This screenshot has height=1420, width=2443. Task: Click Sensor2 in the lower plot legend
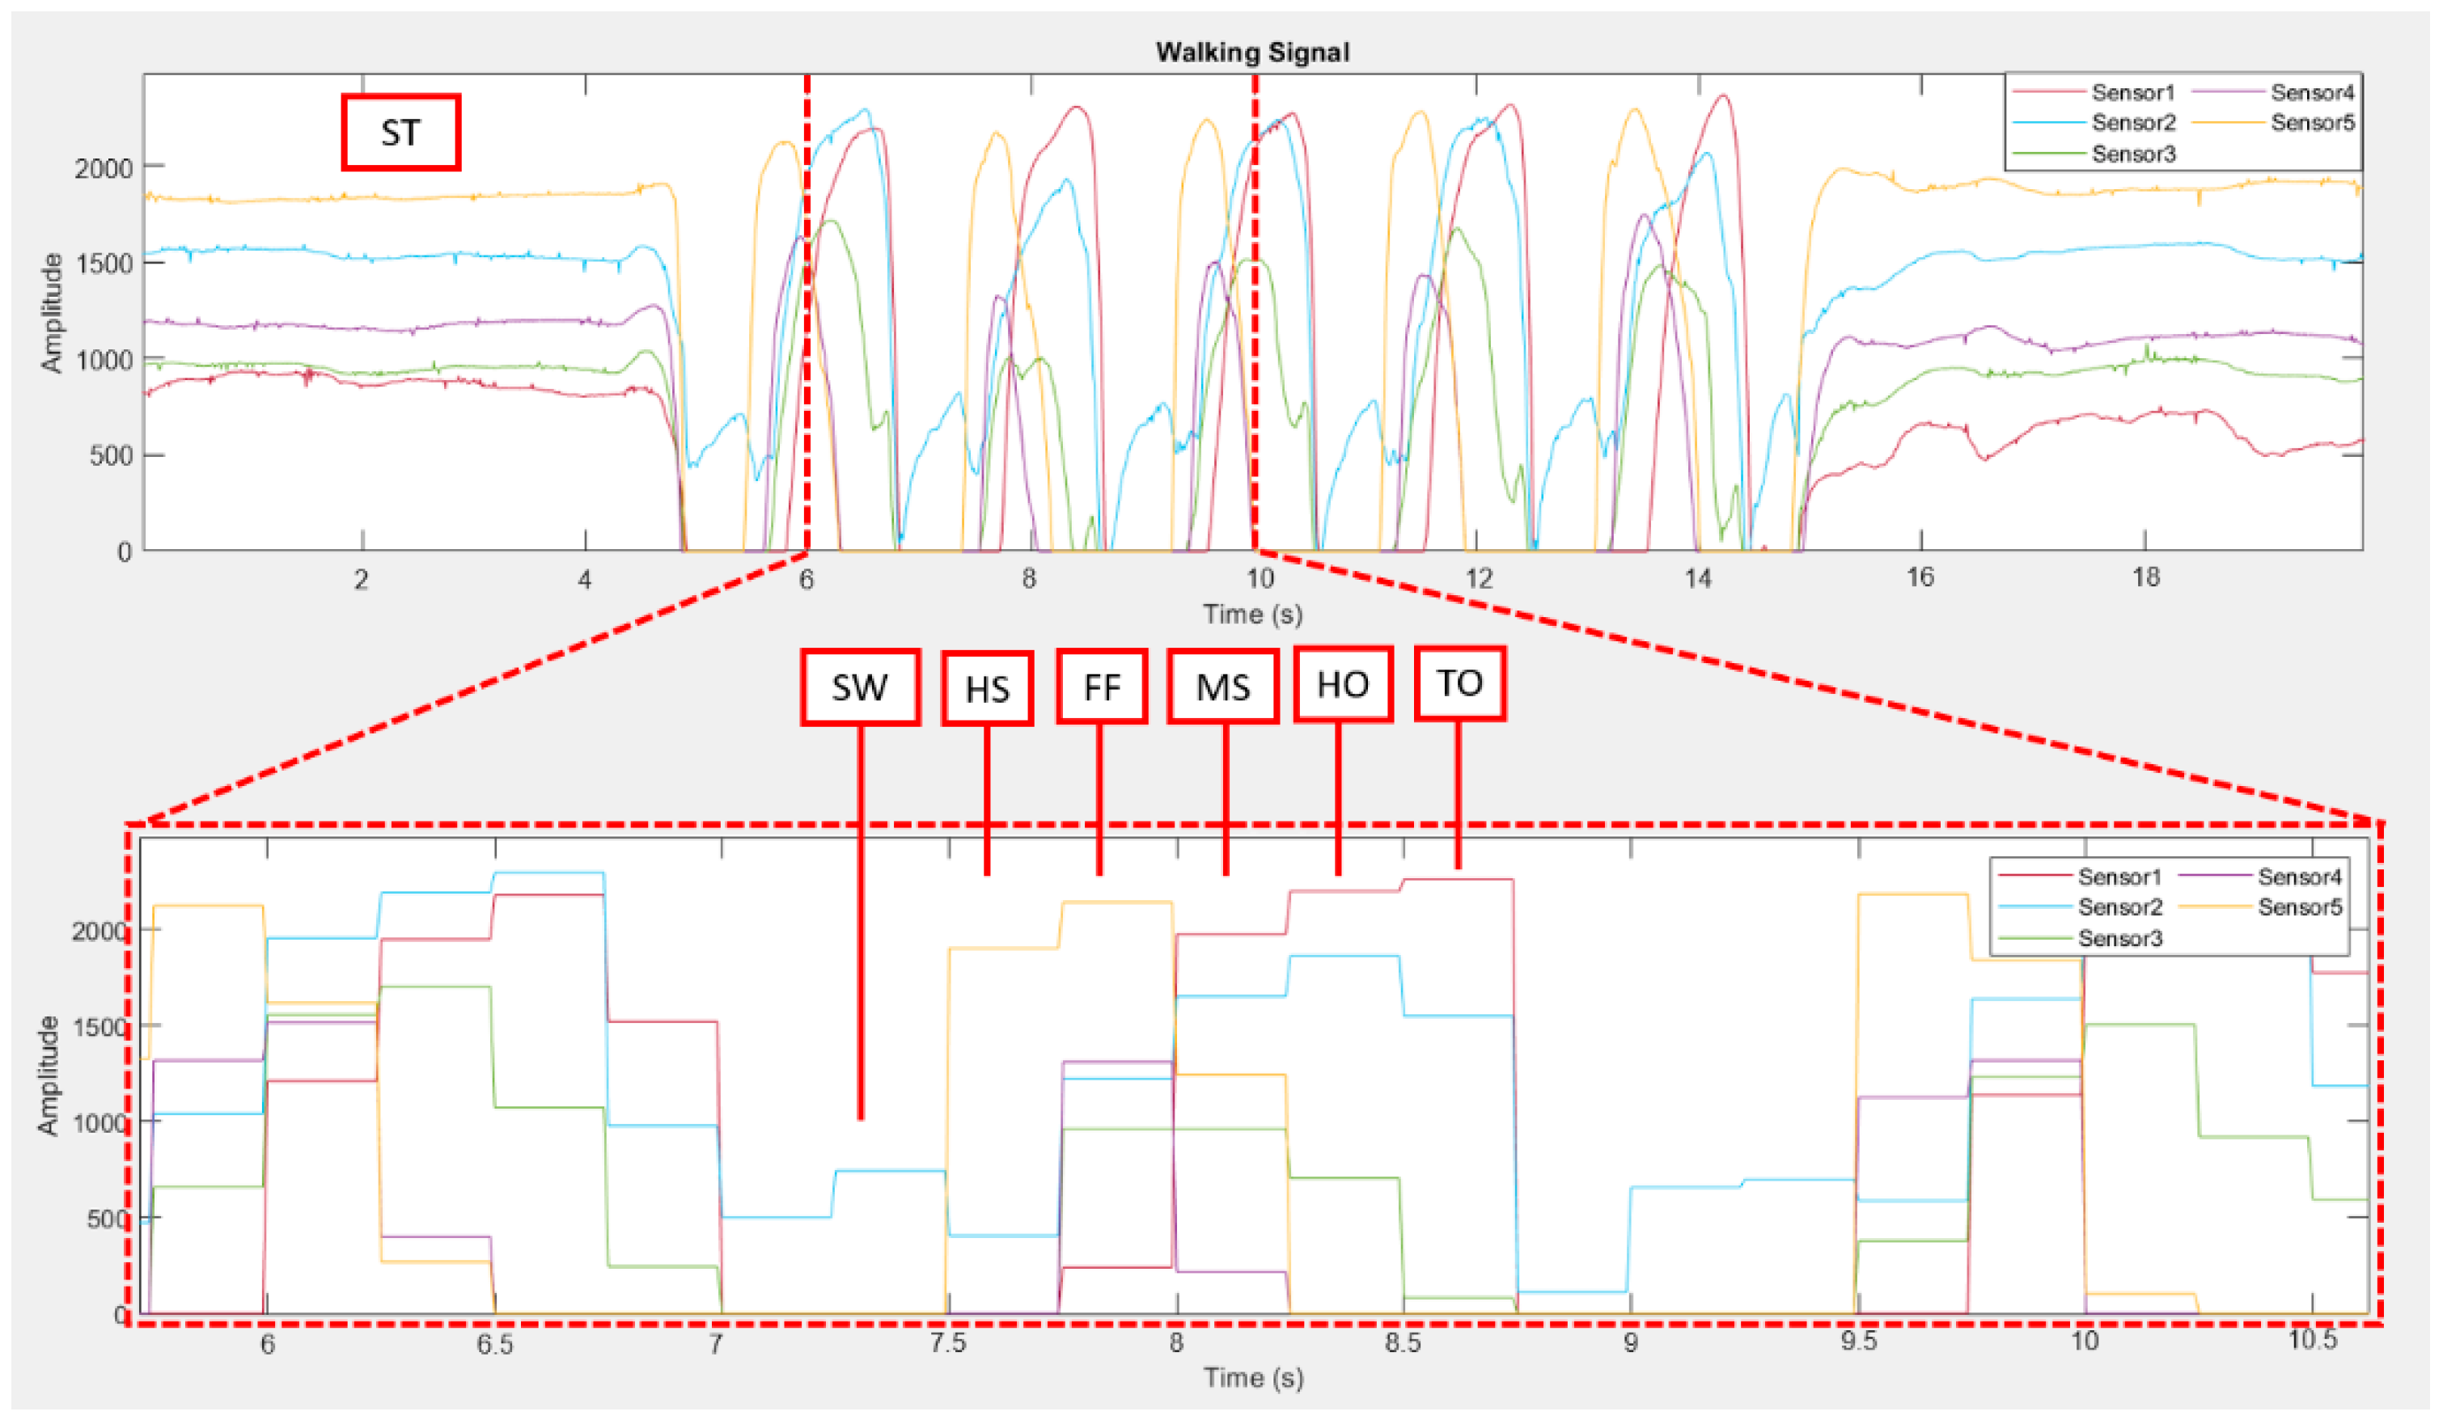(x=2119, y=907)
